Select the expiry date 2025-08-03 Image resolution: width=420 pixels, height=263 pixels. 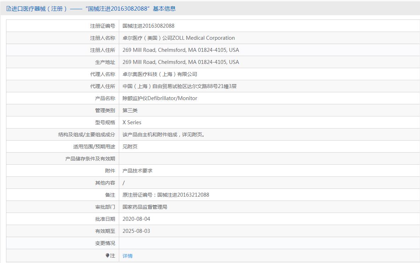pos(136,231)
